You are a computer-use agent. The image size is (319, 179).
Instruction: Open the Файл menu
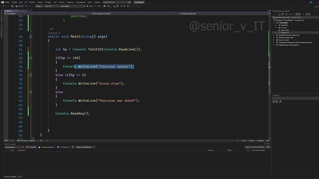click(x=7, y=2)
